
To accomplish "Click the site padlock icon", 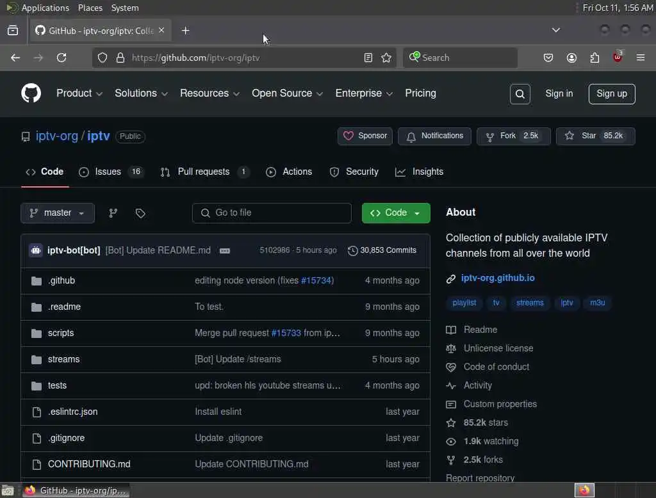I will [x=120, y=58].
